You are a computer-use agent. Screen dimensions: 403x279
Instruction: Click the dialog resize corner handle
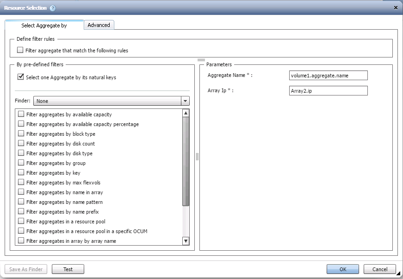click(x=398, y=274)
